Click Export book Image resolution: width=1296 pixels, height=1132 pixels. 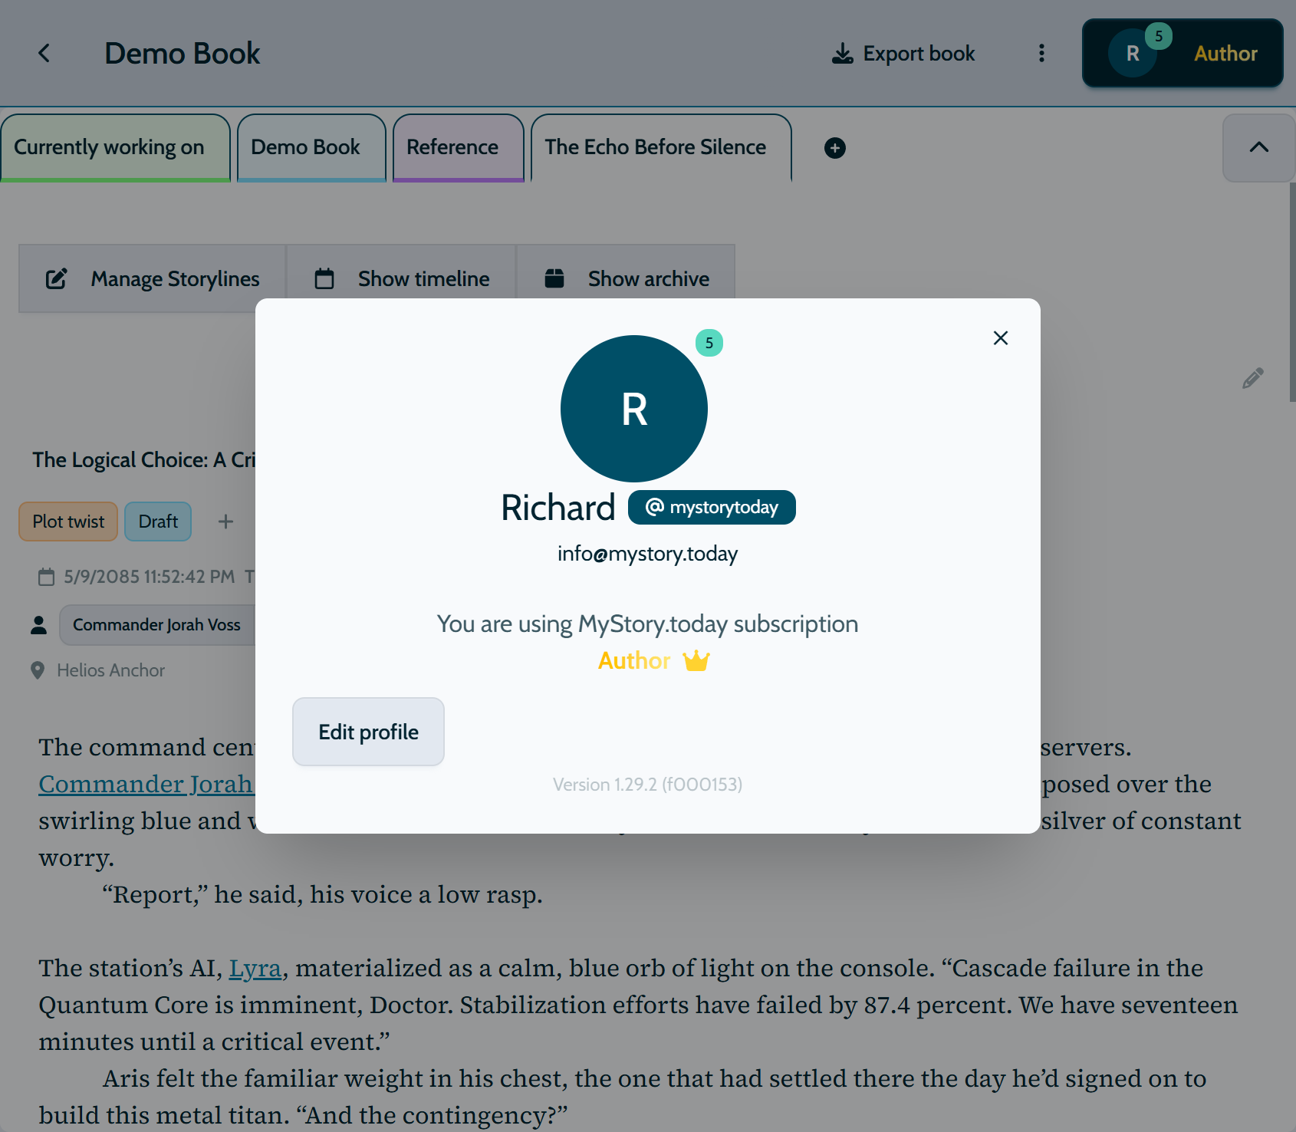pos(903,54)
